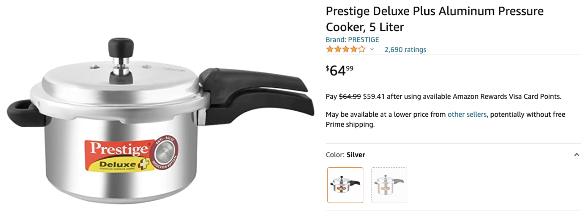This screenshot has width=581, height=212.
Task: Click the struck-through $64.99 price
Action: coord(350,96)
